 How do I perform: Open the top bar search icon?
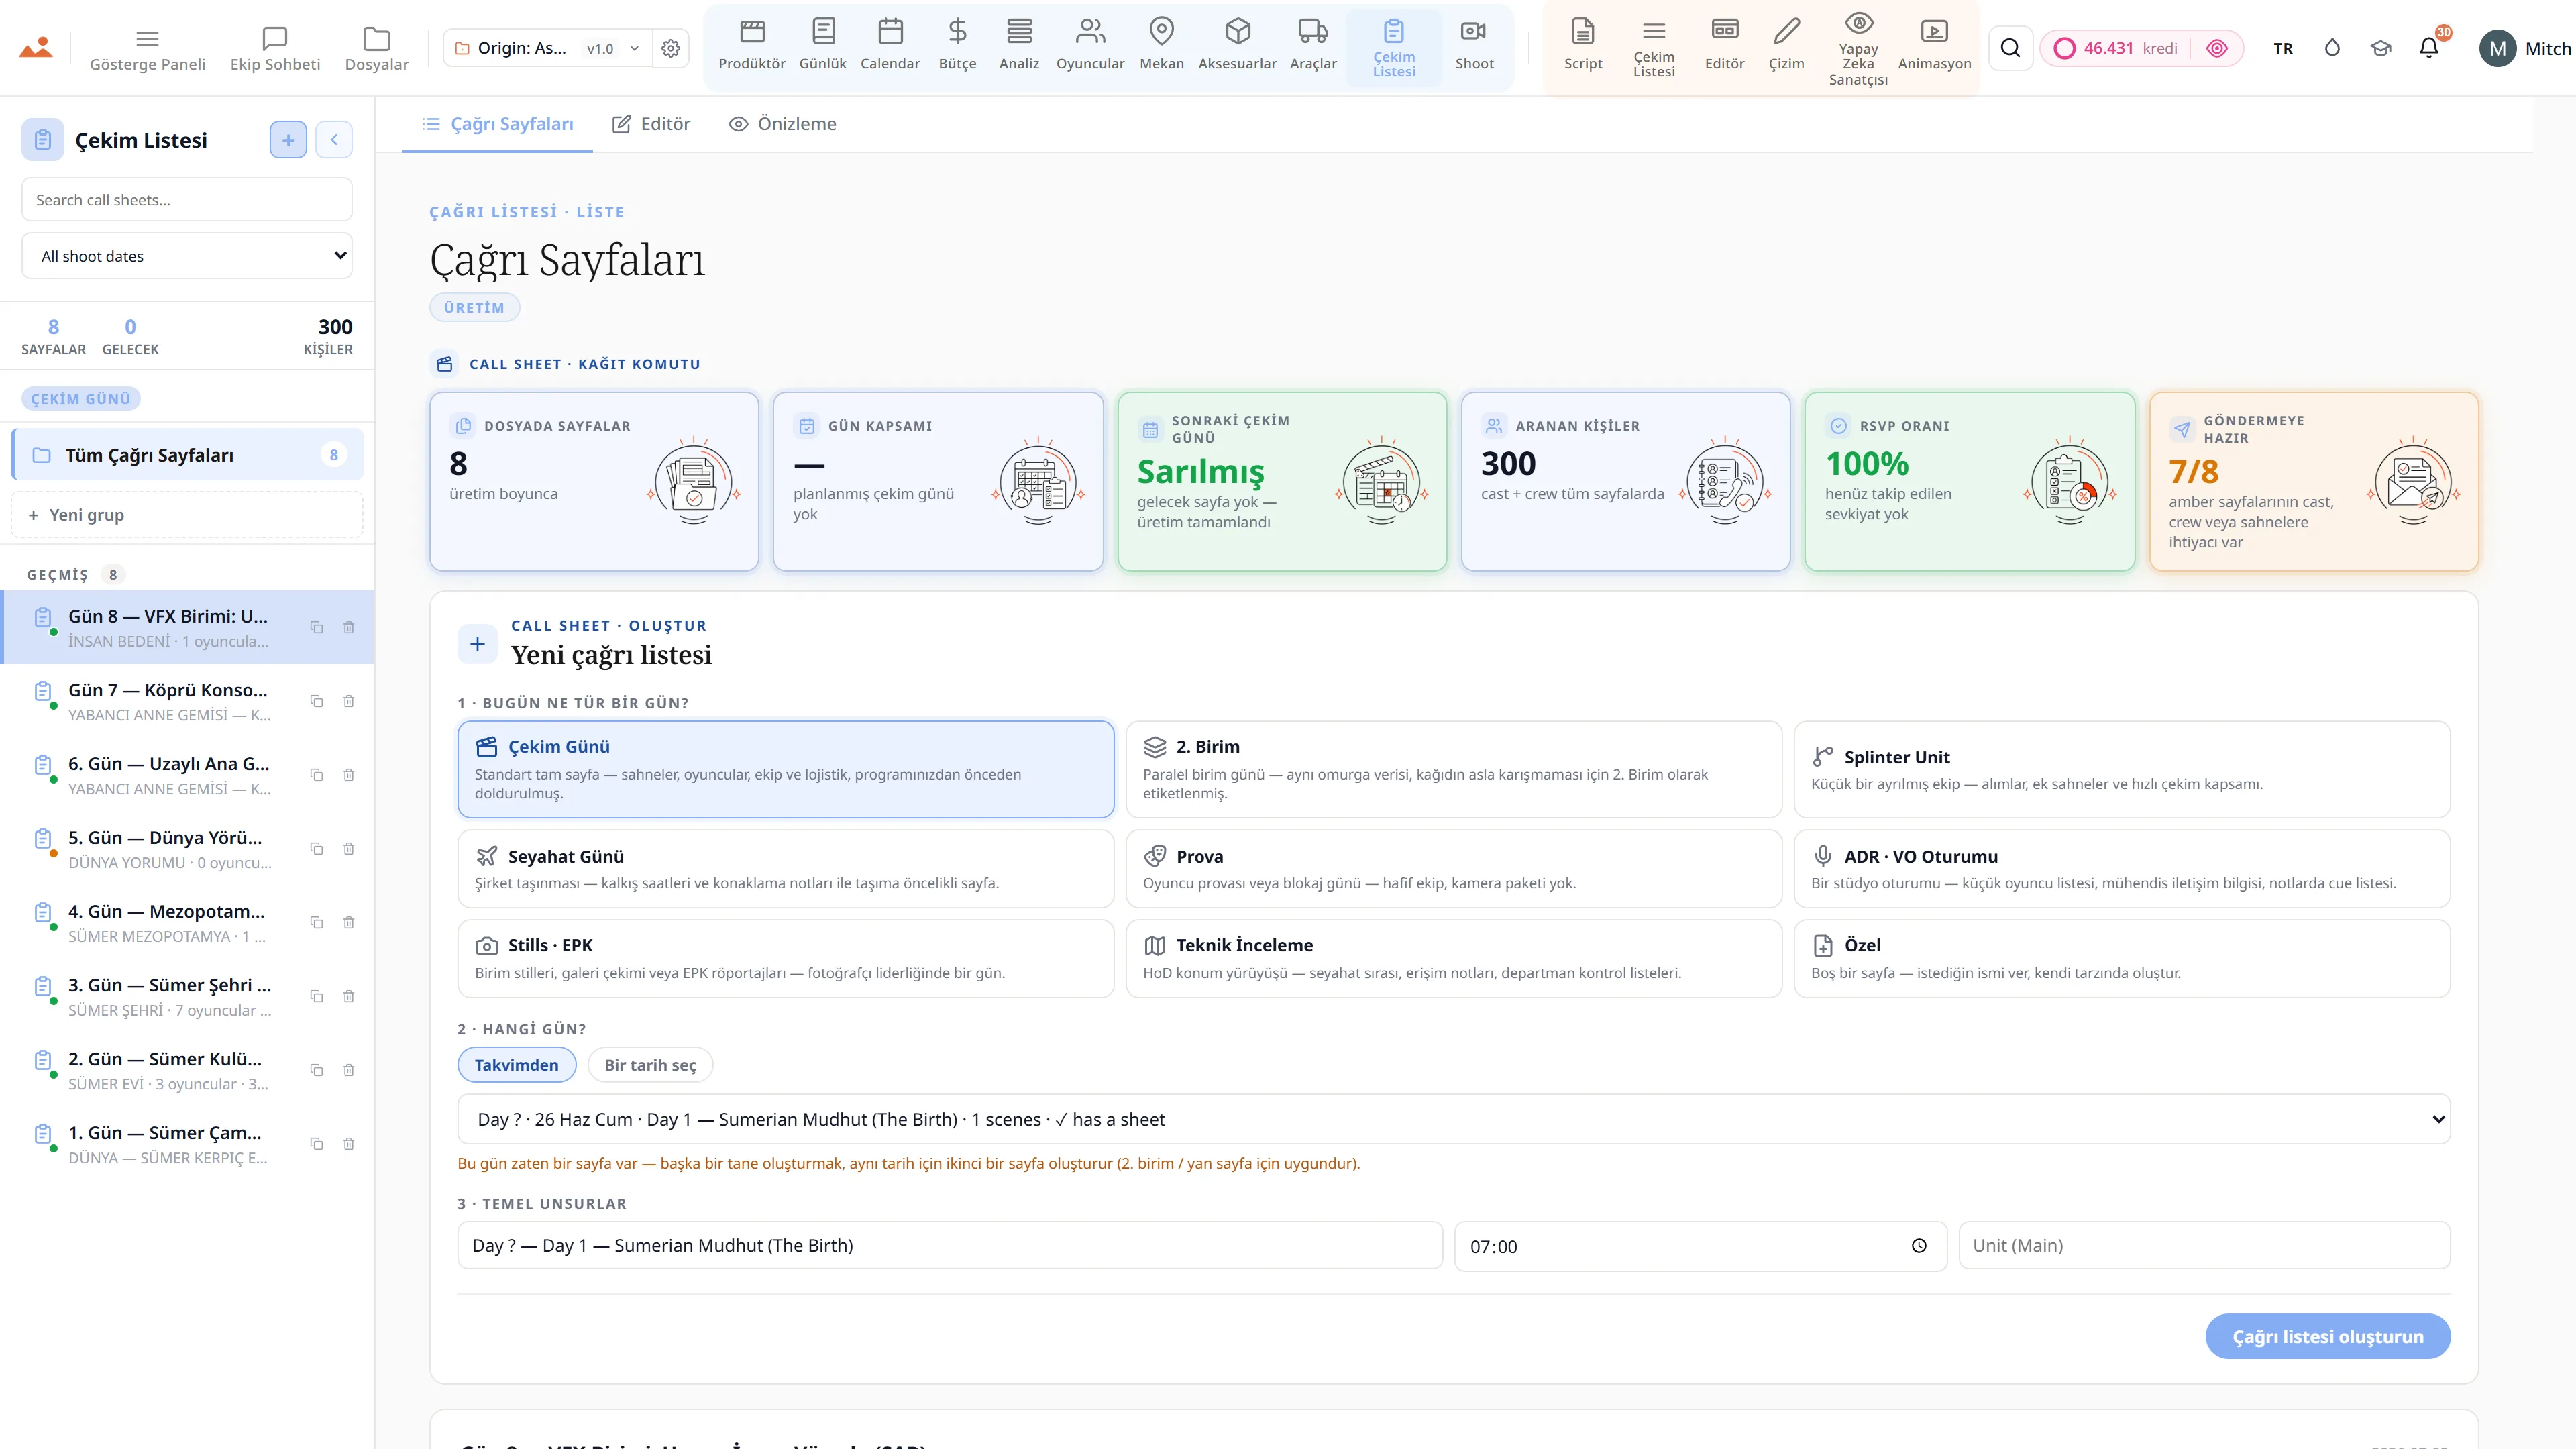tap(2010, 48)
